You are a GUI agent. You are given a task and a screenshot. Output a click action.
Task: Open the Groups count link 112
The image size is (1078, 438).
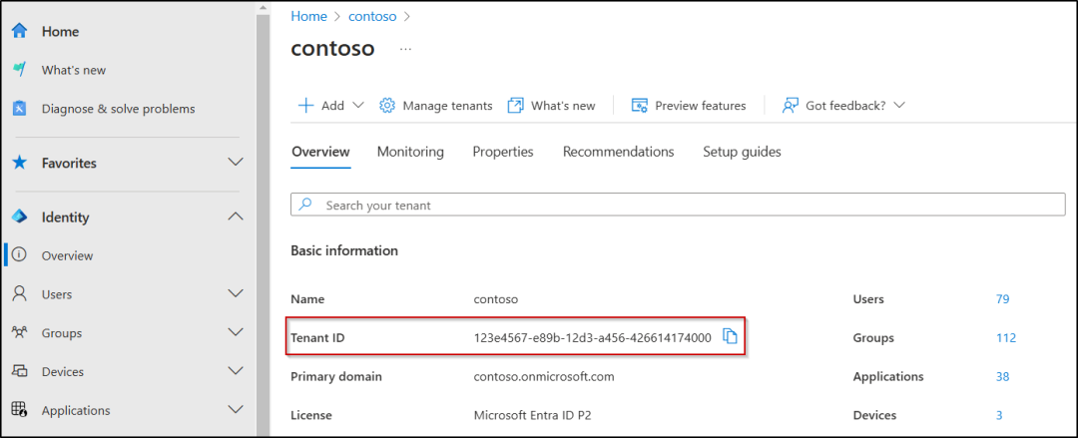pos(1006,337)
